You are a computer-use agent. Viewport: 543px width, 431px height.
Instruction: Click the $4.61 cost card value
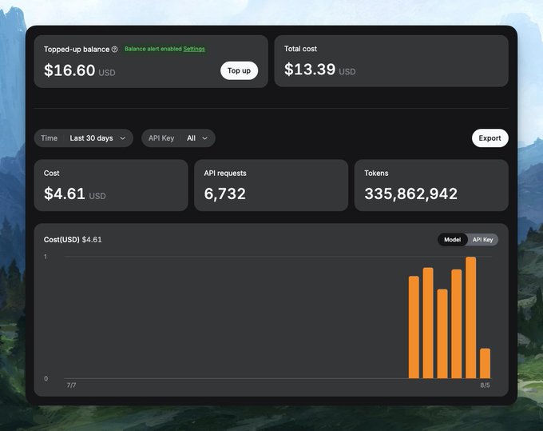(x=65, y=194)
